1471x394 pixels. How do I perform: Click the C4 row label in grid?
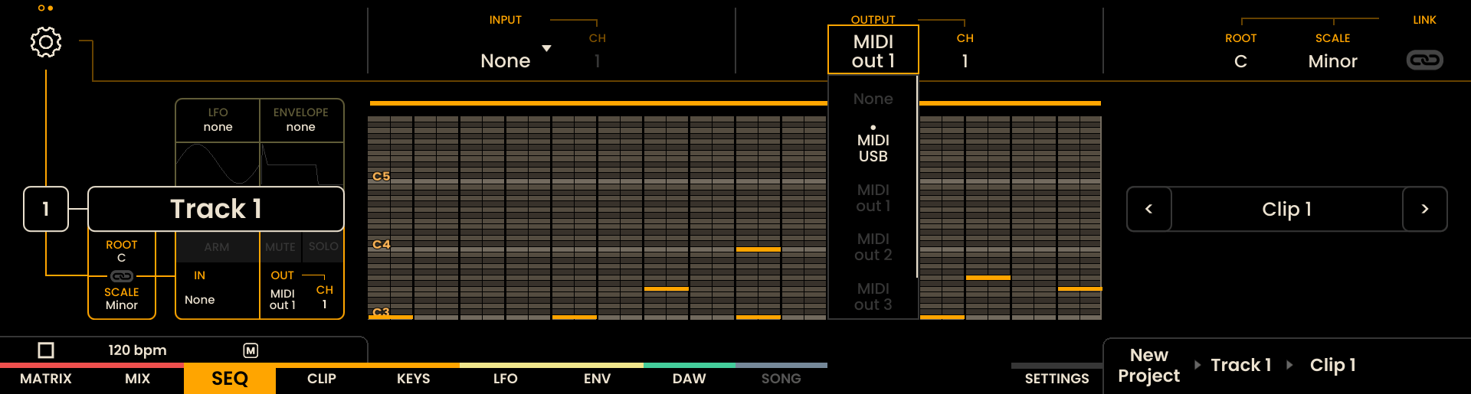click(381, 244)
